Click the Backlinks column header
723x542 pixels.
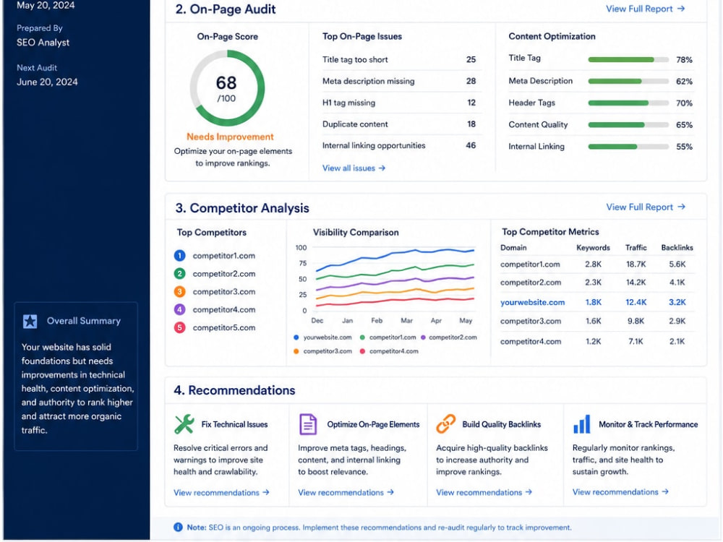coord(677,247)
